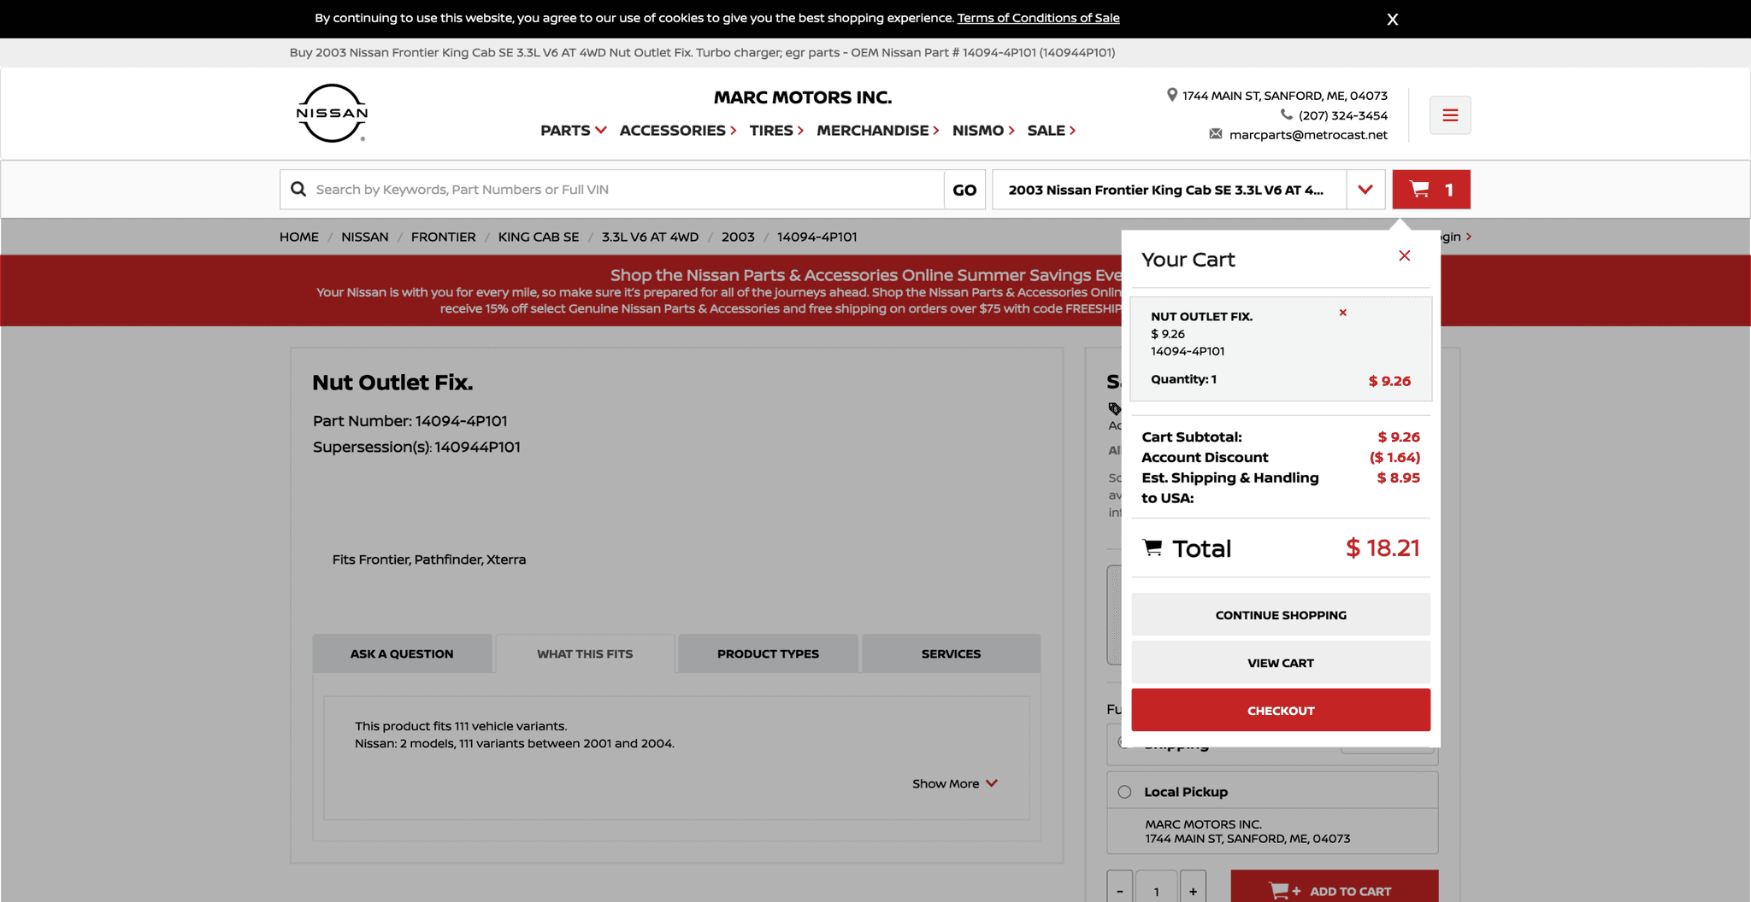Screen dimensions: 1751x902
Task: Go to KING CAB SE breadcrumb
Action: pos(539,237)
